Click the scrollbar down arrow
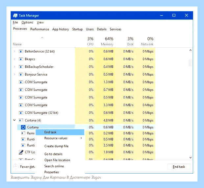The width and height of the screenshot is (204, 188). (190, 157)
